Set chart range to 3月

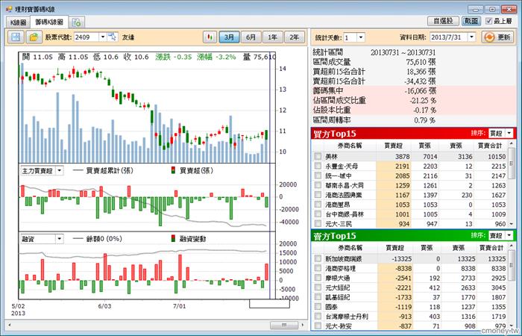click(x=229, y=37)
